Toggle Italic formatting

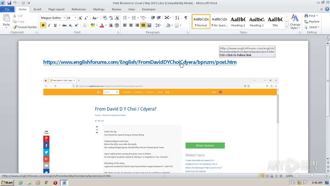[x=49, y=25]
